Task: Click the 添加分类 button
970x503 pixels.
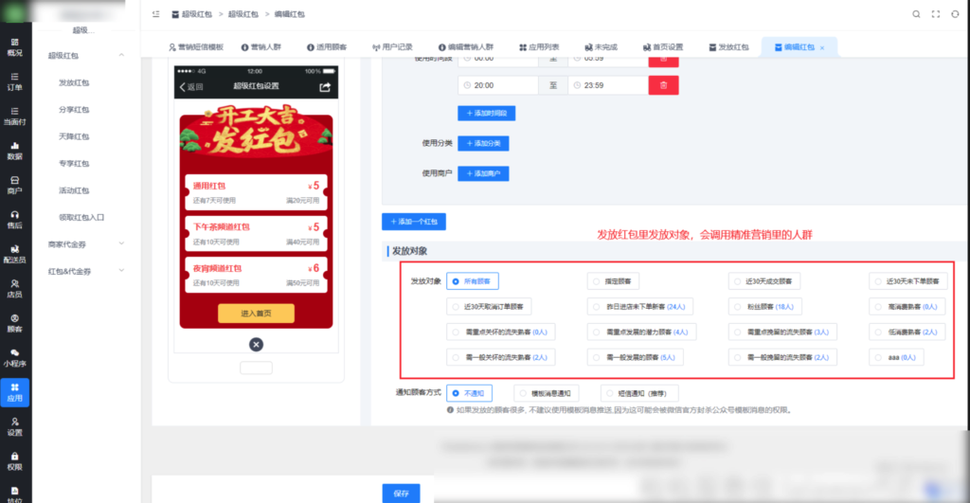Action: (483, 144)
